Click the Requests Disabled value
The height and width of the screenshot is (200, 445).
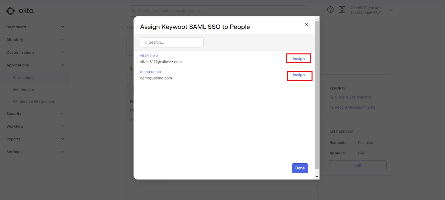[365, 142]
